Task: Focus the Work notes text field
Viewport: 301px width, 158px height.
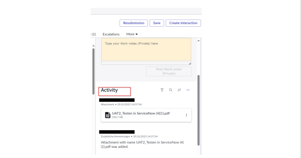Action: click(x=146, y=49)
